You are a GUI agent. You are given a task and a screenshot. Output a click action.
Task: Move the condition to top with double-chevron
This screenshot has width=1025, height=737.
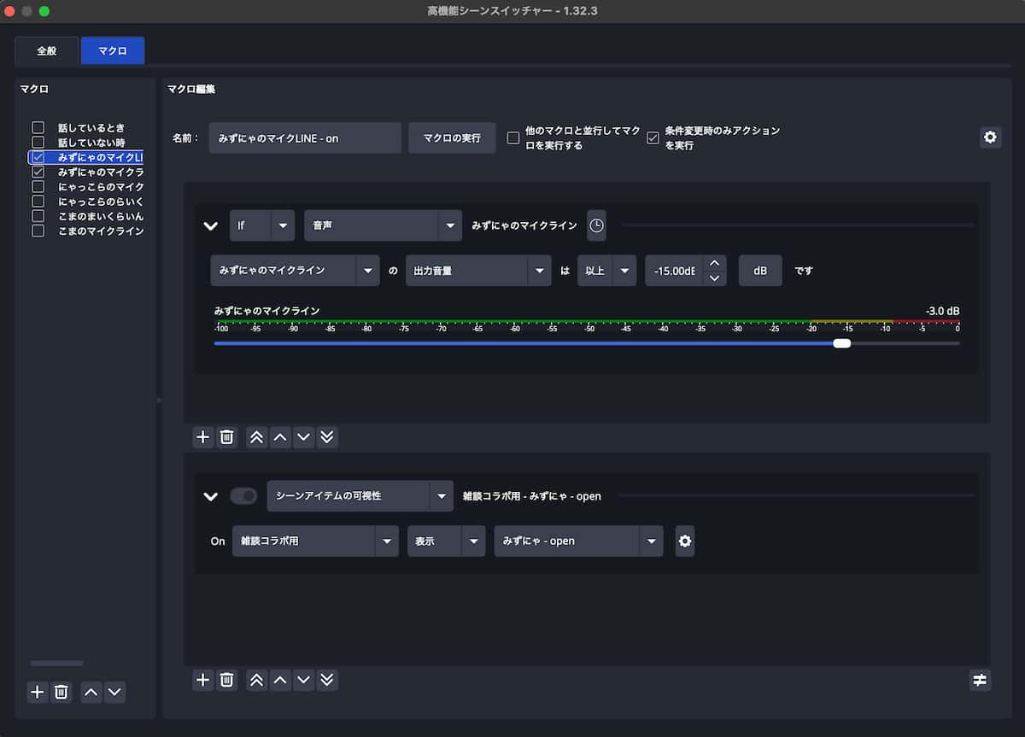click(x=256, y=436)
